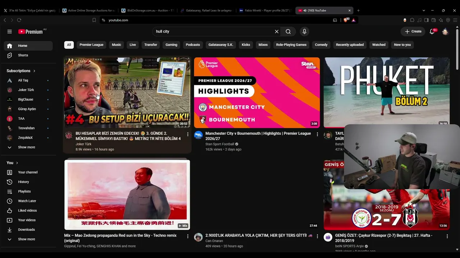Open the Ali Taş subscription

pyautogui.click(x=28, y=81)
